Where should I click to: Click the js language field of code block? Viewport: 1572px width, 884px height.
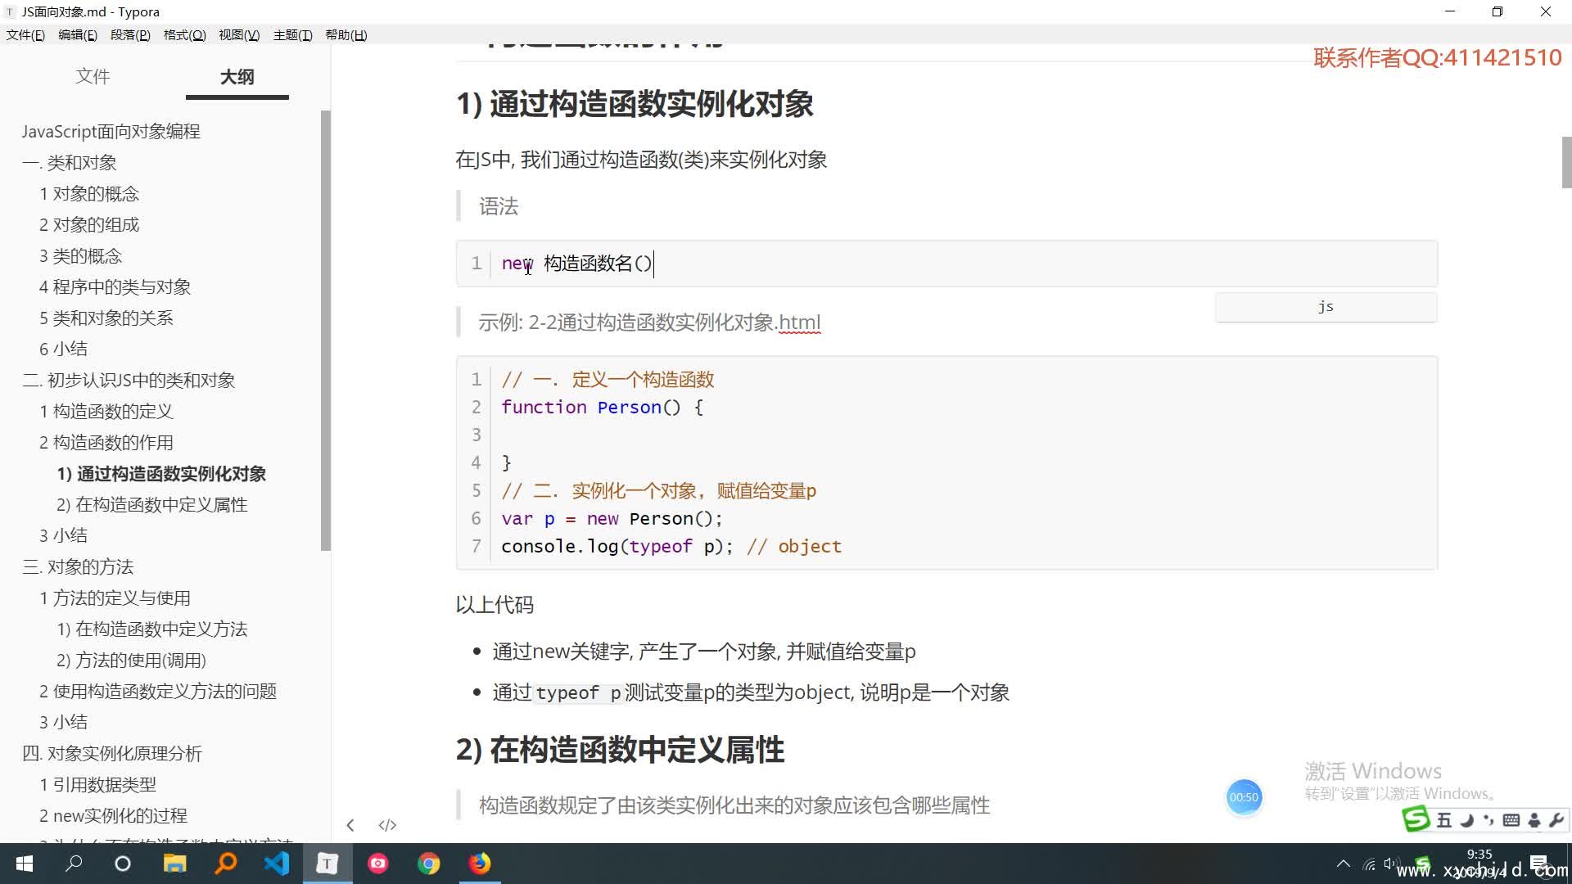tap(1326, 307)
